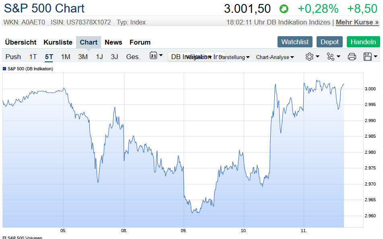This screenshot has height=239, width=383.
Task: Open the DB Indikation exchange selector
Action: coord(197,57)
